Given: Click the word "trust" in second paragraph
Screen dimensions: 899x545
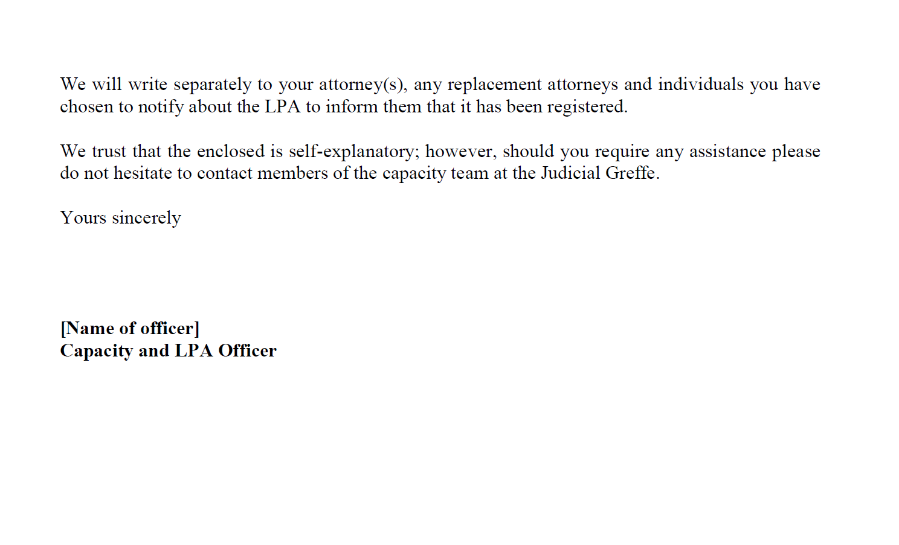Looking at the screenshot, I should point(109,151).
